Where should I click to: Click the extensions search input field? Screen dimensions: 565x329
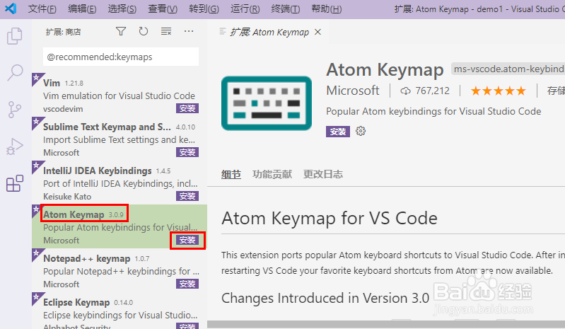121,57
